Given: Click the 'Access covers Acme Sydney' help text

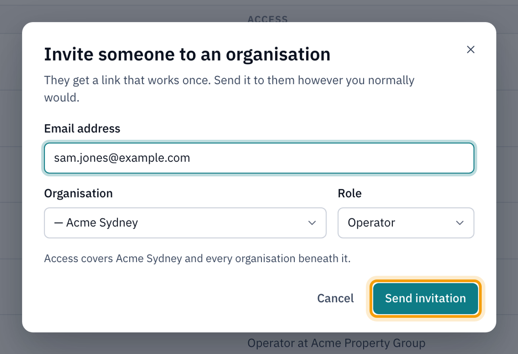Looking at the screenshot, I should click(x=197, y=258).
